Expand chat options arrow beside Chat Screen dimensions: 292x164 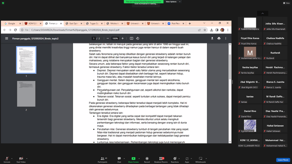[x=124, y=159]
